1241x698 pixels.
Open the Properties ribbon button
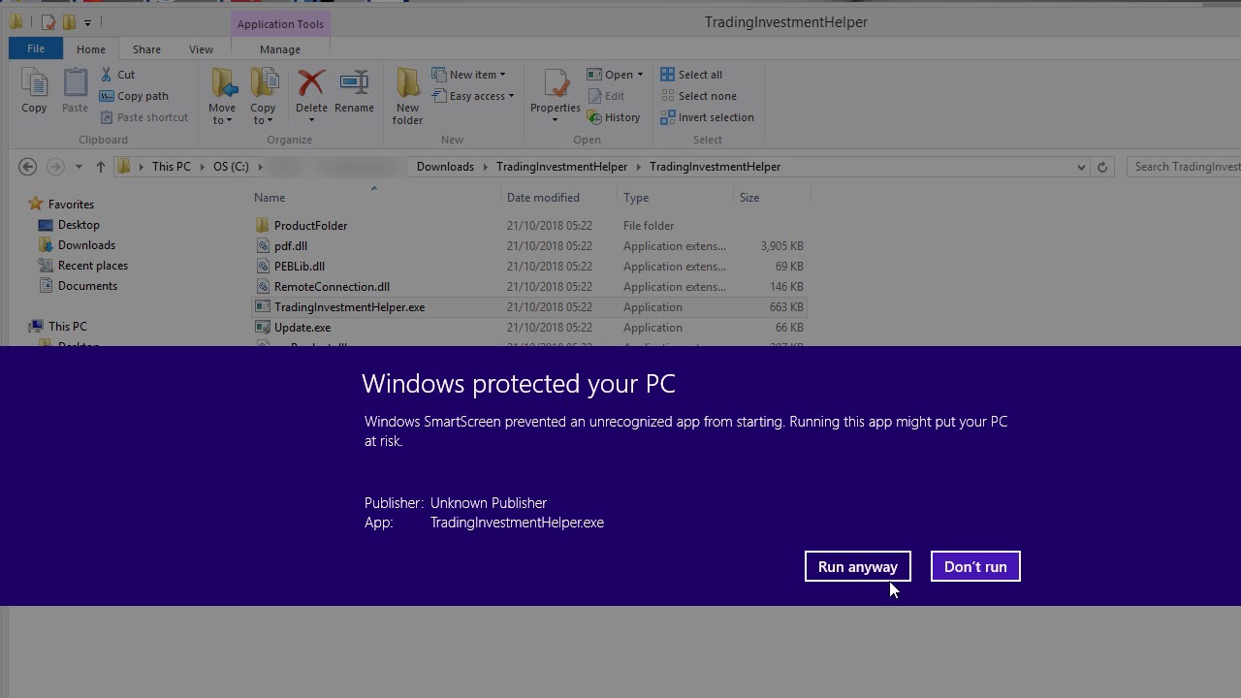[x=556, y=95]
